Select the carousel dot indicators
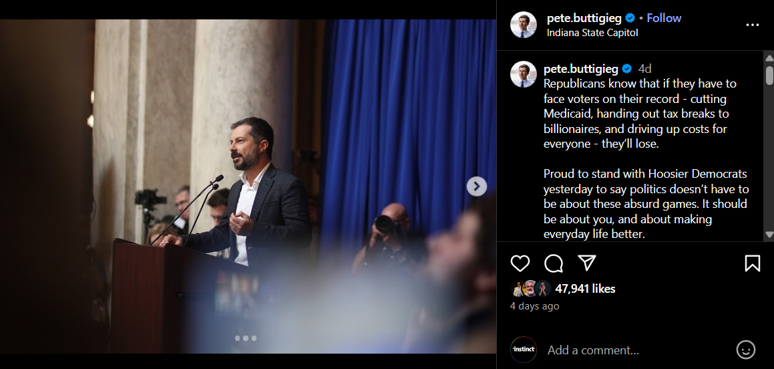This screenshot has width=774, height=369. [245, 338]
